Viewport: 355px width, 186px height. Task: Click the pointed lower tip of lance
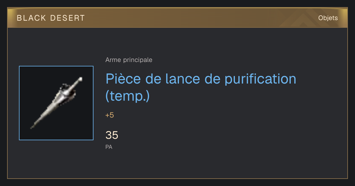click(32, 127)
